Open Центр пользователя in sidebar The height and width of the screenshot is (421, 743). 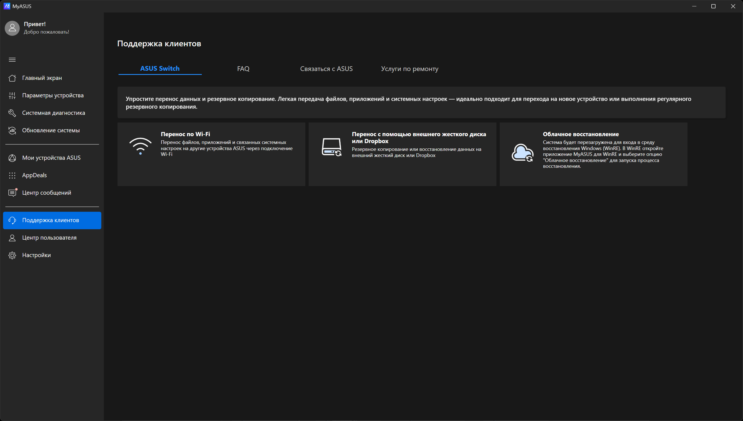pyautogui.click(x=52, y=238)
